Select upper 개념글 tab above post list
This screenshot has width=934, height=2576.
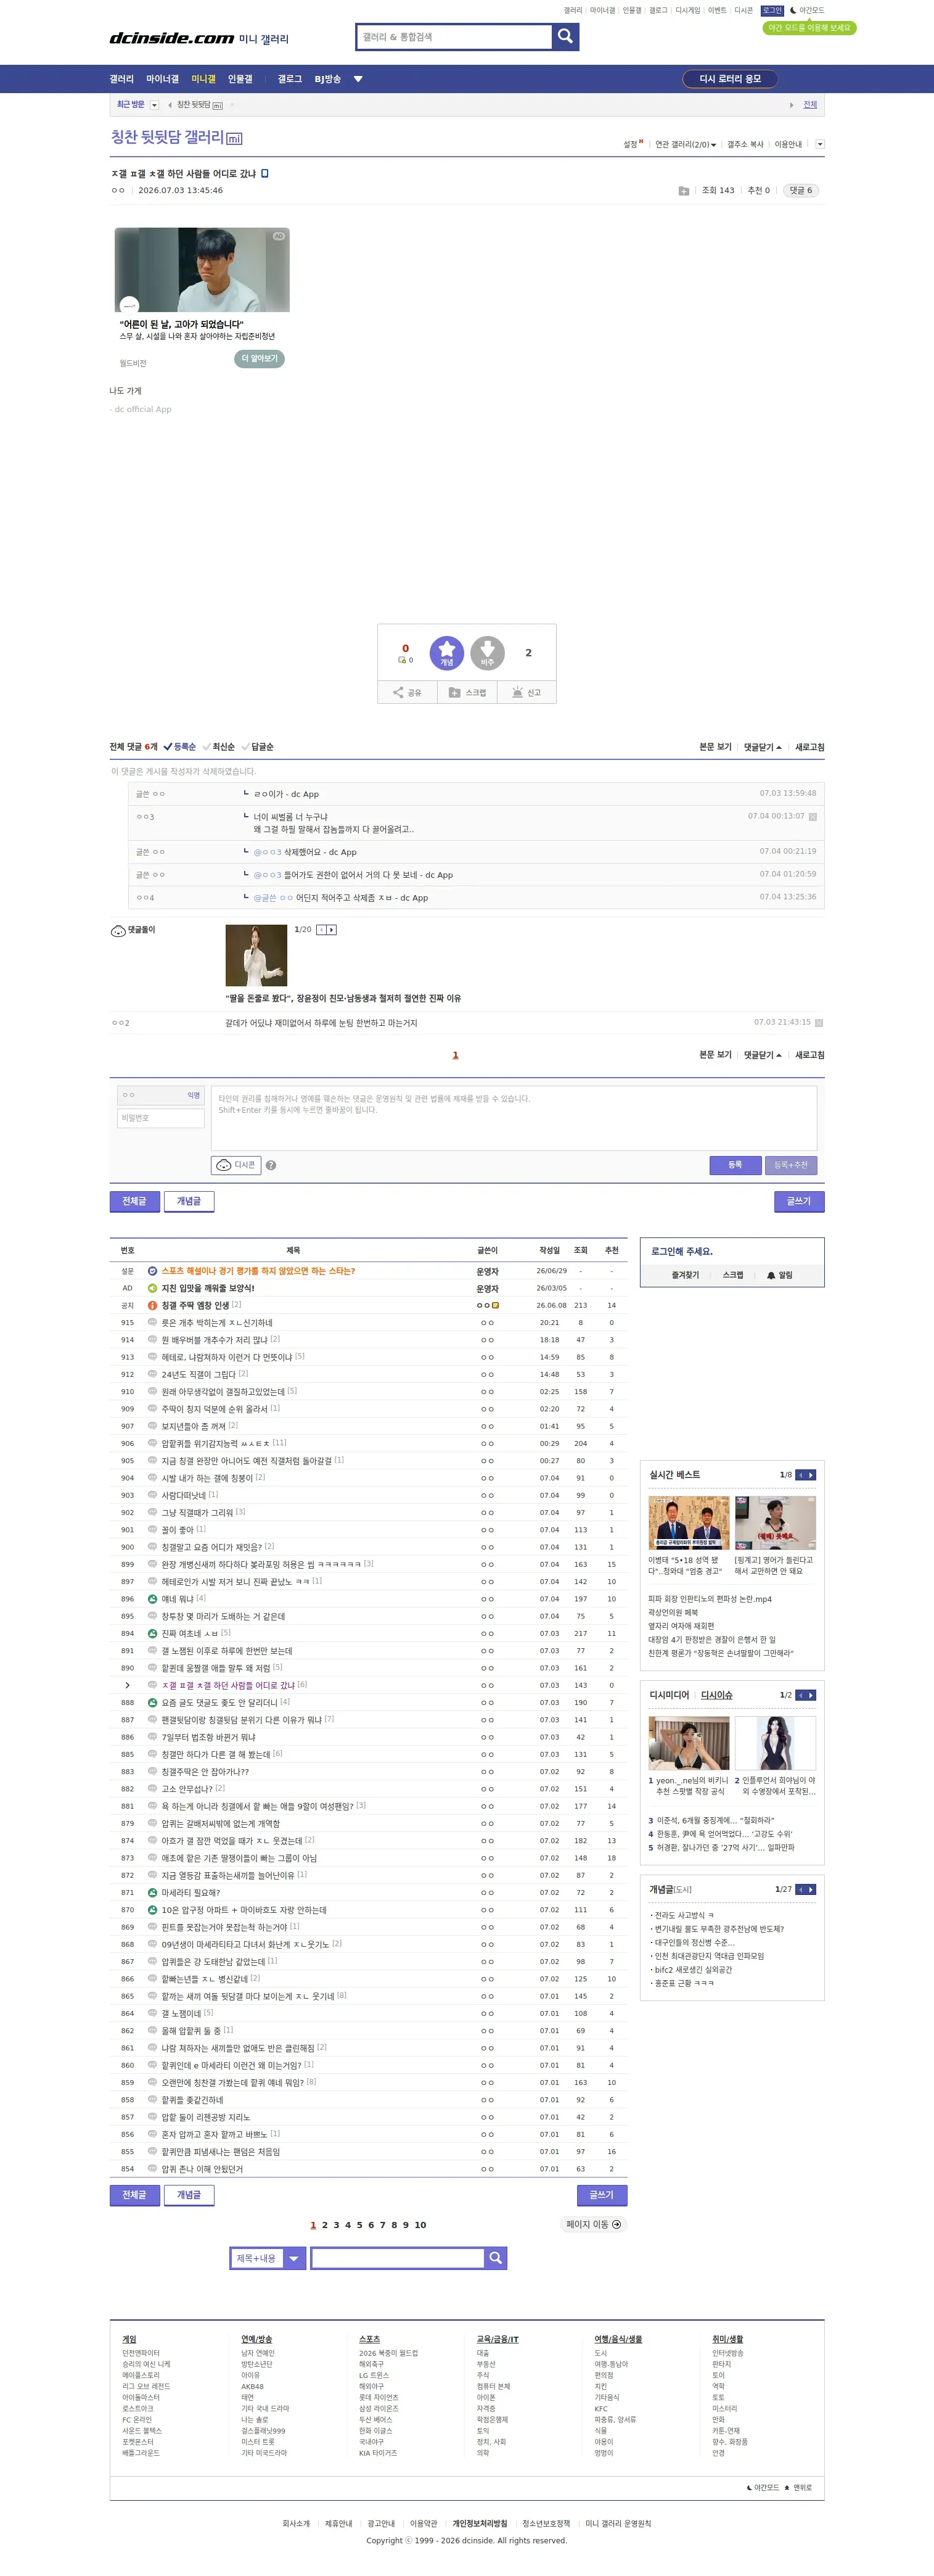click(x=189, y=1201)
